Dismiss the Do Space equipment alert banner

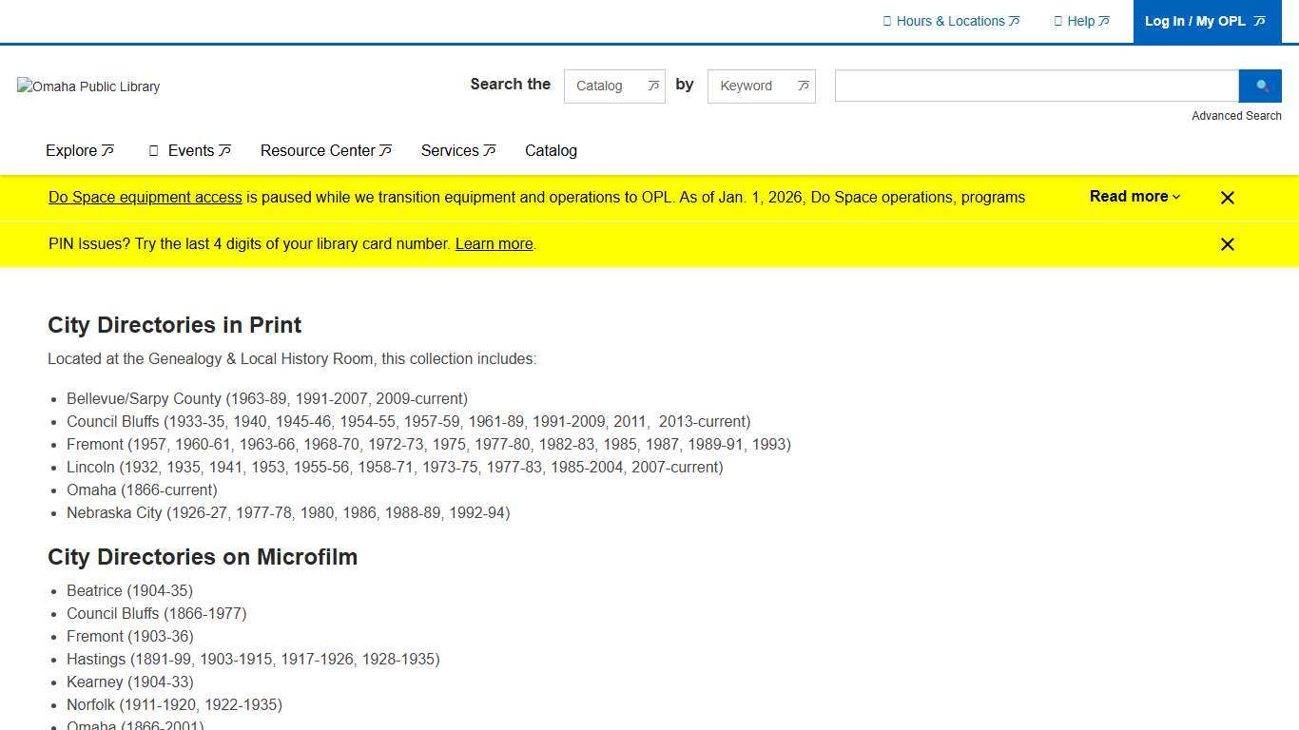coord(1227,198)
